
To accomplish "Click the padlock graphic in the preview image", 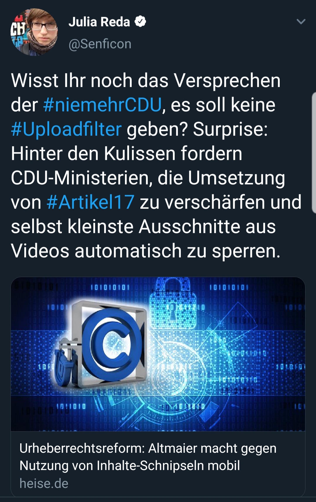I will click(x=173, y=303).
